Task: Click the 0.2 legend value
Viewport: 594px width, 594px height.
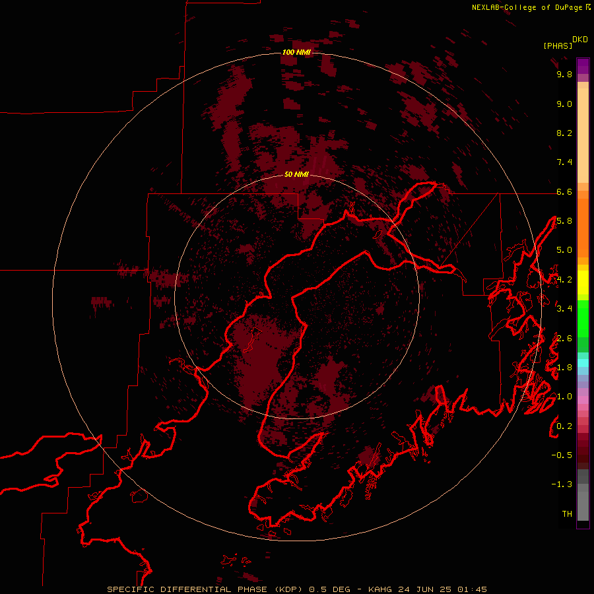Action: [564, 426]
